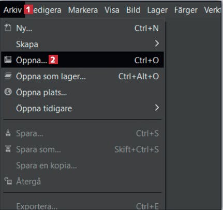The width and height of the screenshot is (223, 210).
Task: Open the Verktyg menu at the bar edge
Action: pyautogui.click(x=212, y=10)
